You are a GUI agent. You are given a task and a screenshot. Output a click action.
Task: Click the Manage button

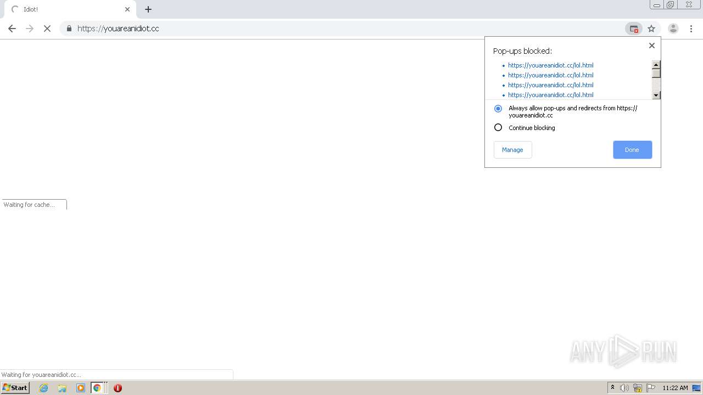pyautogui.click(x=512, y=150)
